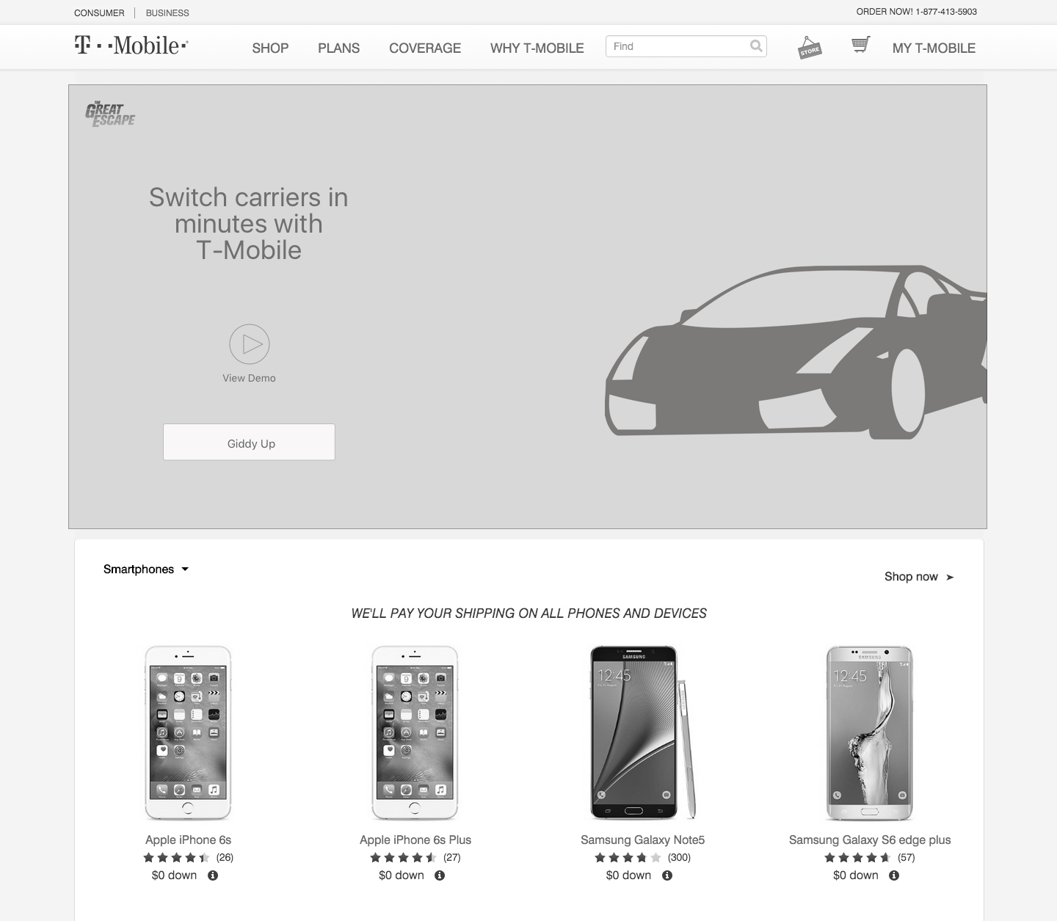Click into the Find search field
The width and height of the screenshot is (1057, 921).
tap(677, 46)
